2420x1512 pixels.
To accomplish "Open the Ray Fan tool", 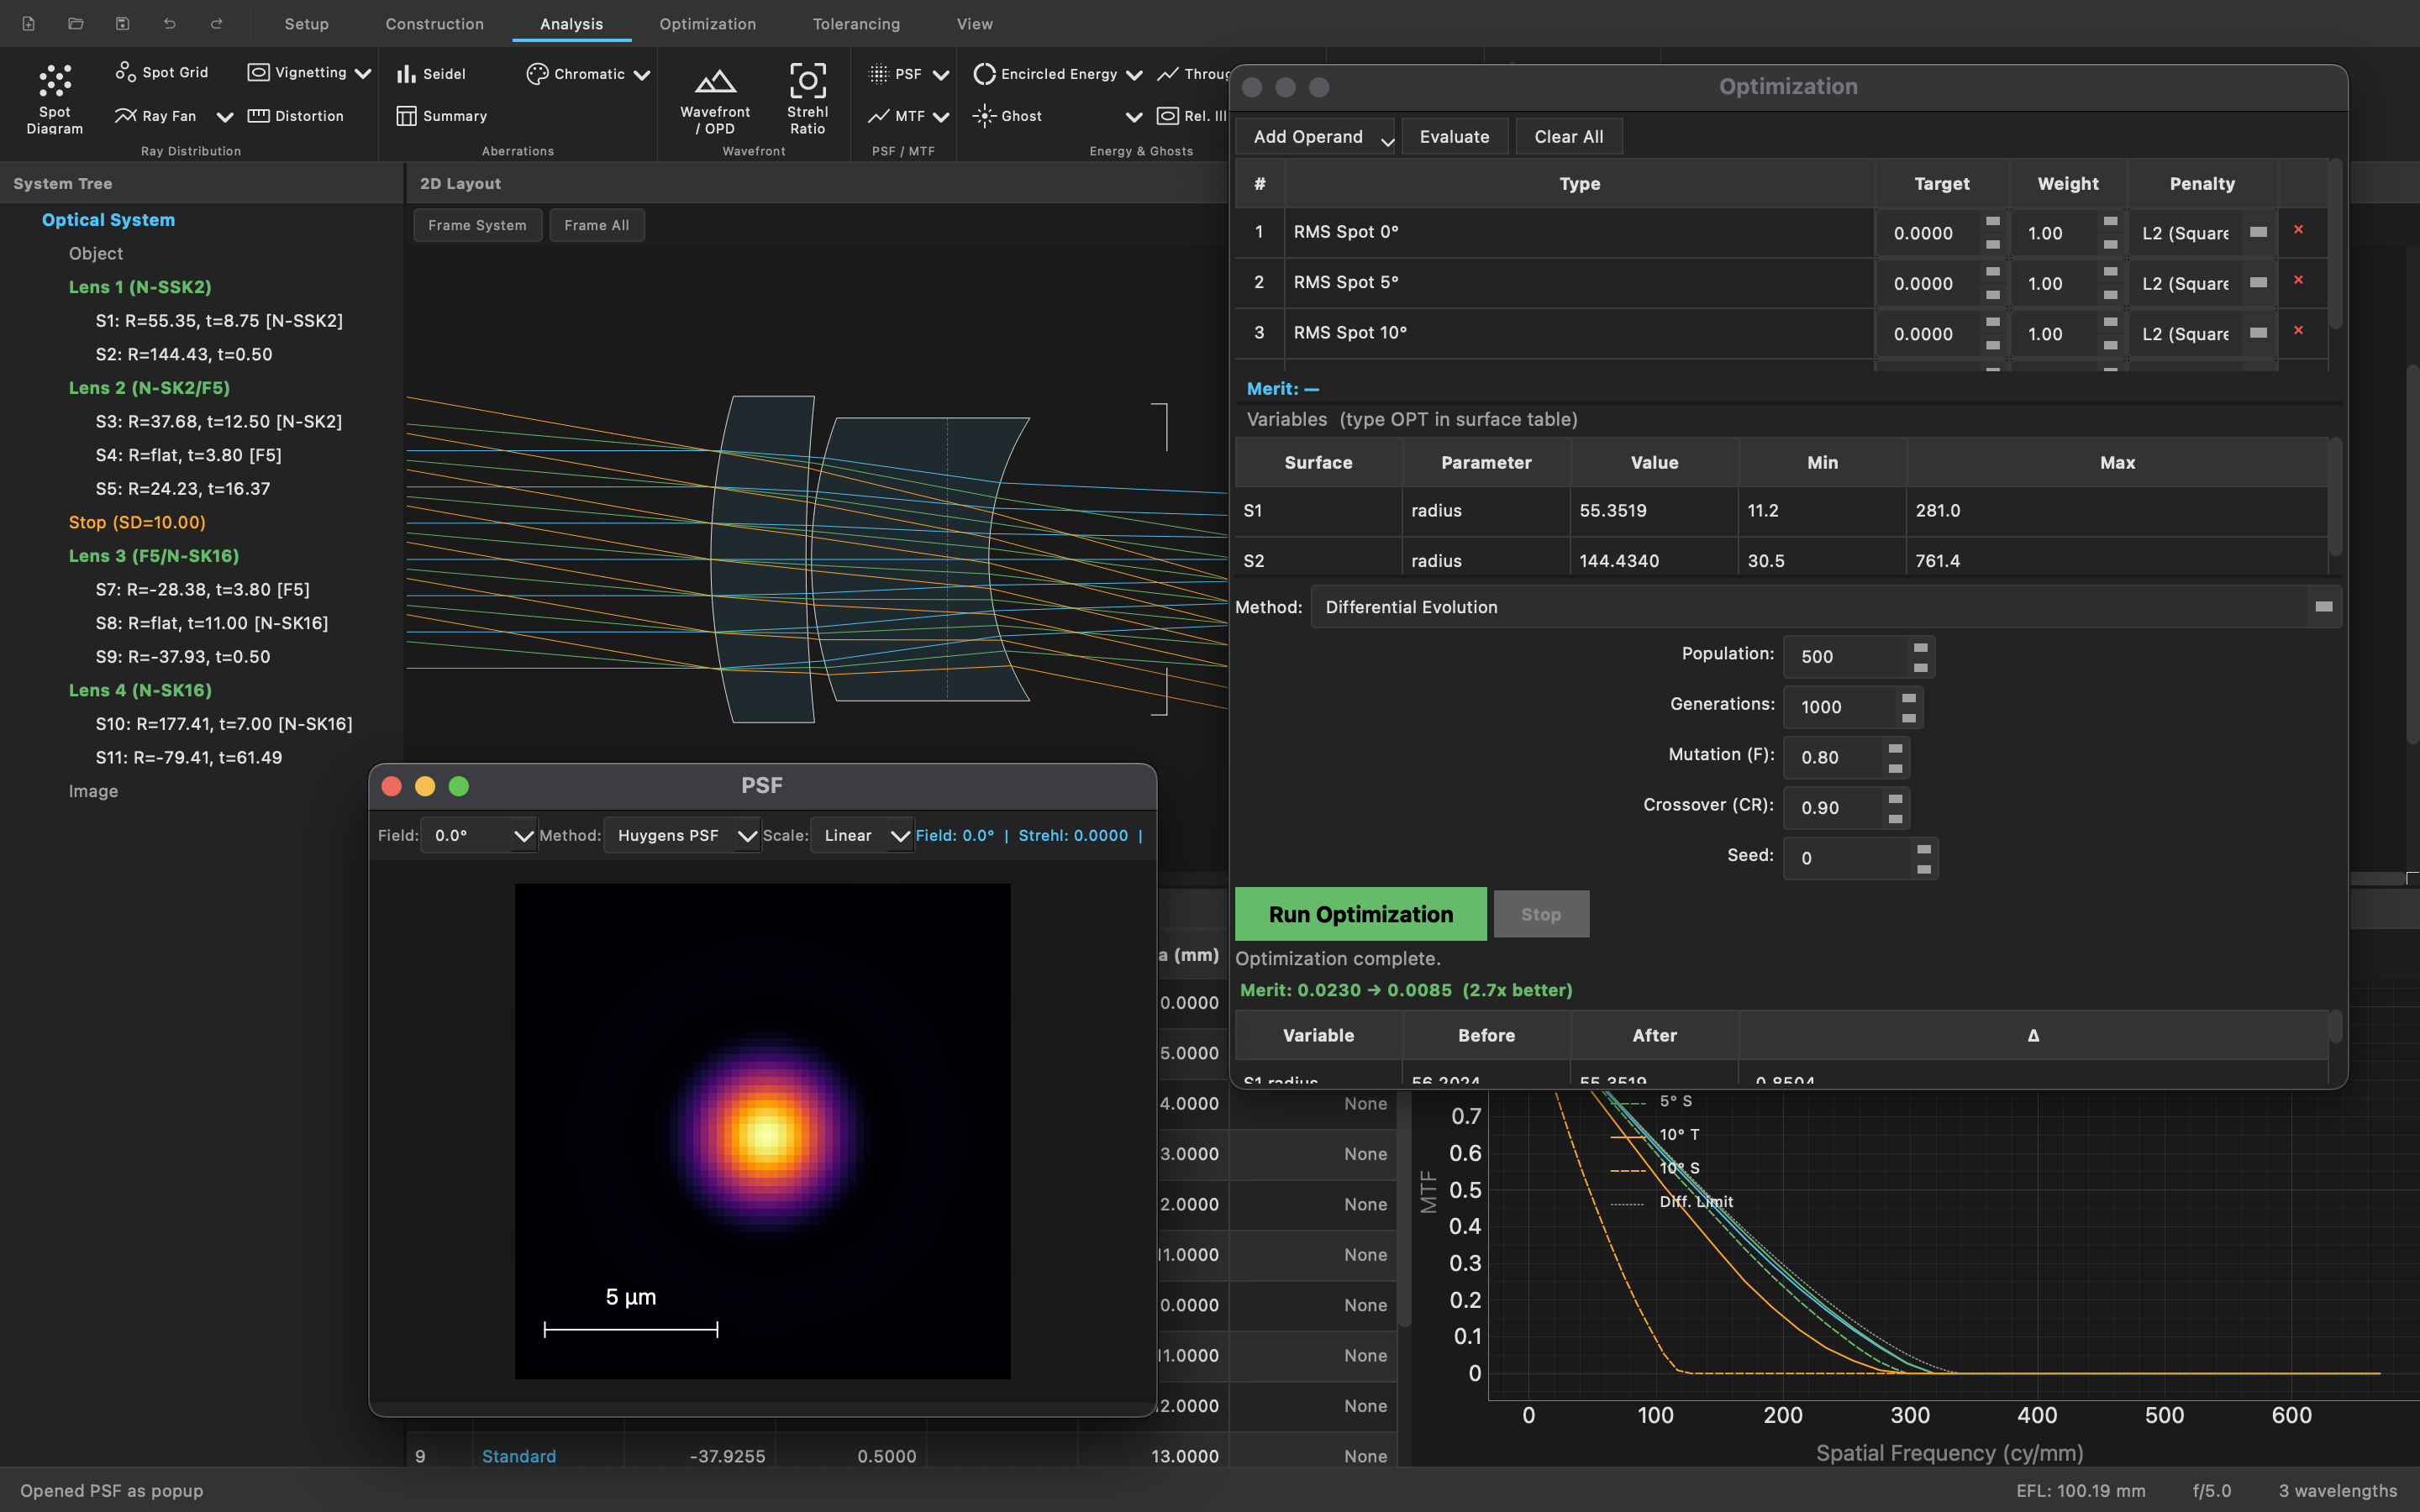I will [156, 115].
